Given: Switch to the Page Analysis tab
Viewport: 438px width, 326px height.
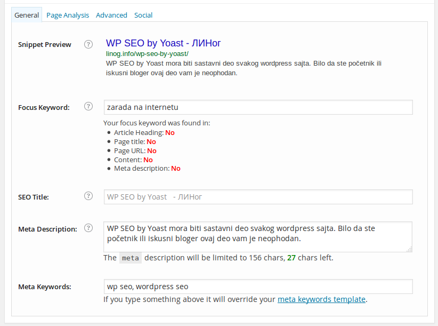Looking at the screenshot, I should tap(68, 15).
